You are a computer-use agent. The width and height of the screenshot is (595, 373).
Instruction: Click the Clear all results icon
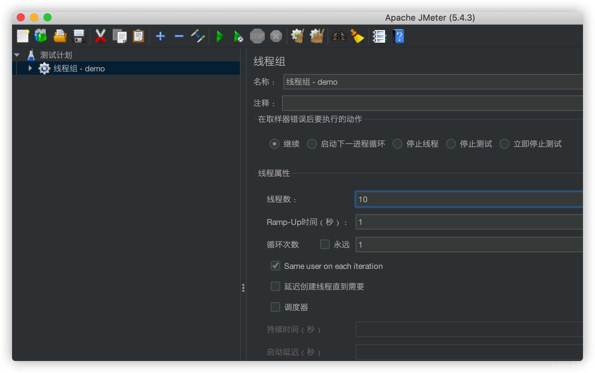pos(317,36)
